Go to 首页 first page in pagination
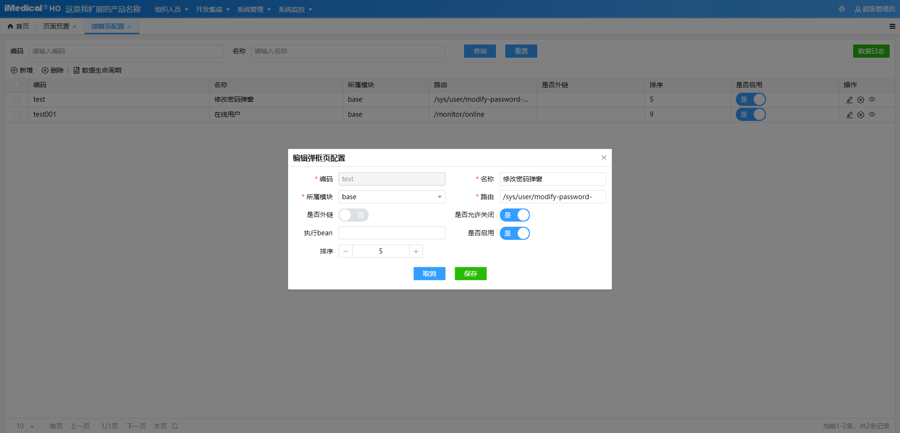The height and width of the screenshot is (433, 900). coord(56,426)
